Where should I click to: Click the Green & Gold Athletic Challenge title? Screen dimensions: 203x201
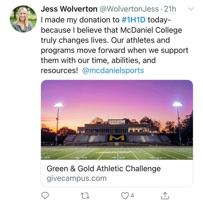click(104, 168)
